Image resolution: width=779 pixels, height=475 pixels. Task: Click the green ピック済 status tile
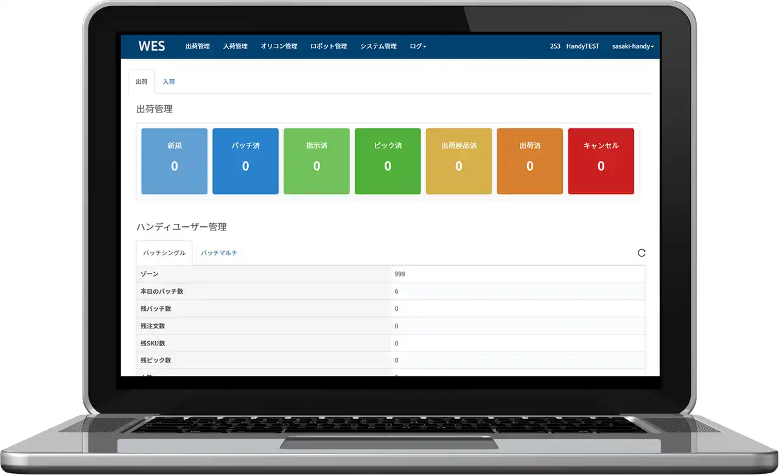(x=388, y=161)
